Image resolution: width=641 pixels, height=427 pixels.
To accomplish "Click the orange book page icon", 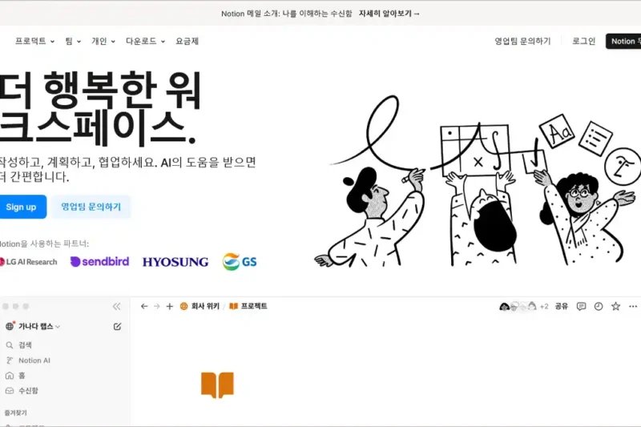I will [217, 385].
